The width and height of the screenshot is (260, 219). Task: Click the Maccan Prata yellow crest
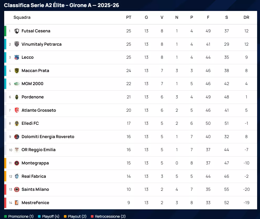click(17, 70)
